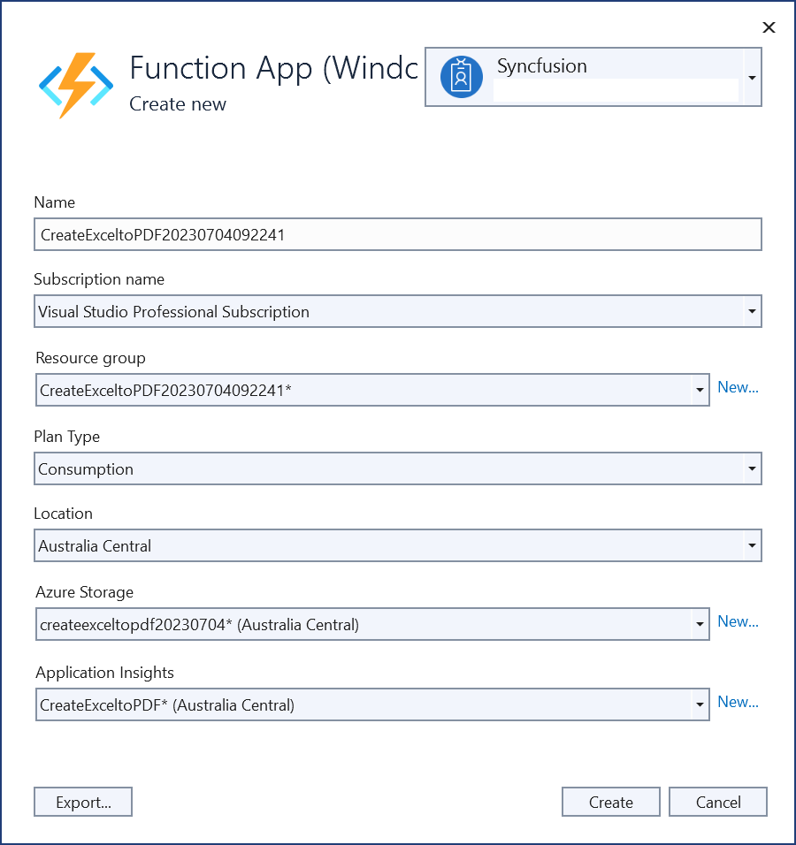Click New link beside Azure Storage
The width and height of the screenshot is (796, 845).
click(738, 621)
